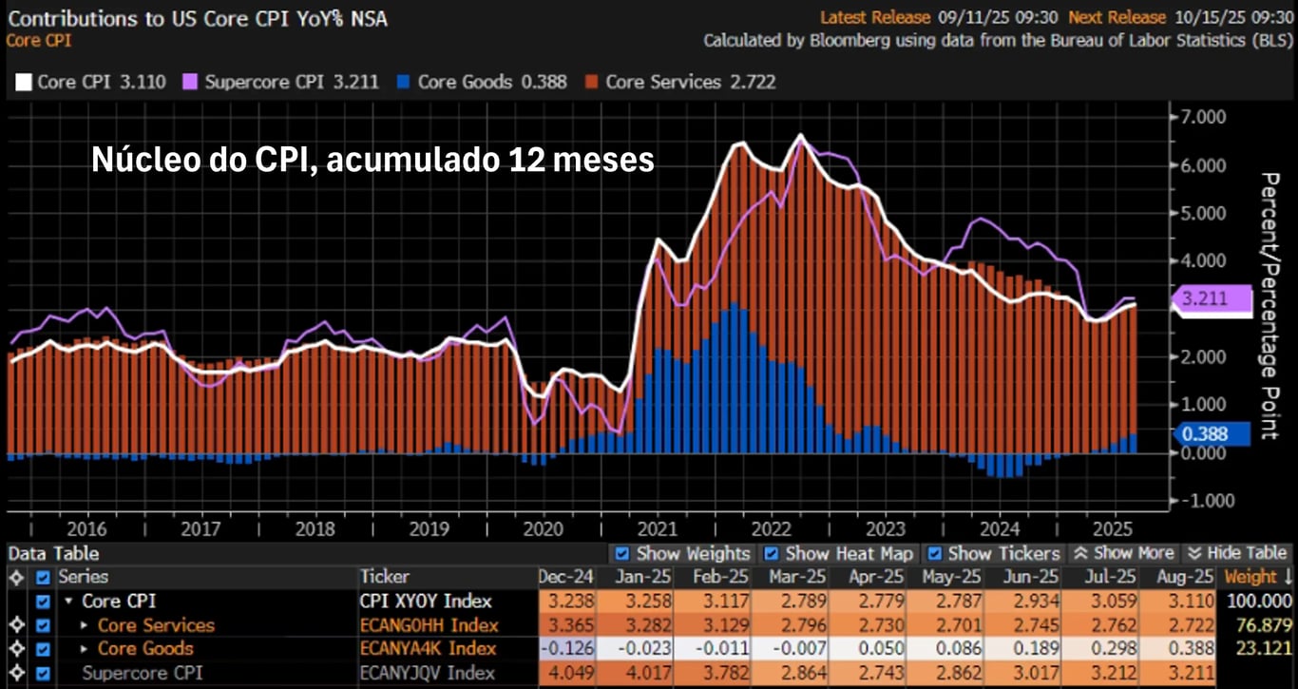Collapse the Core CPI tree row
This screenshot has width=1298, height=689.
click(67, 601)
